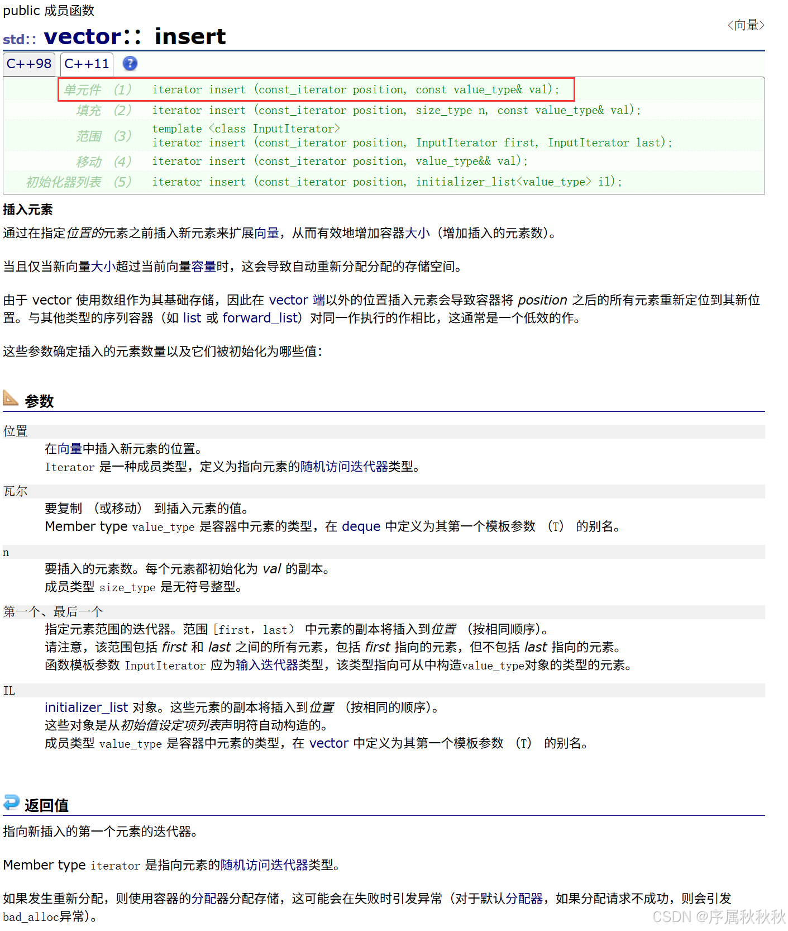Screen dimensions: 788x931
Task: Open the deque link under 瓦尔 parameter
Action: point(361,526)
